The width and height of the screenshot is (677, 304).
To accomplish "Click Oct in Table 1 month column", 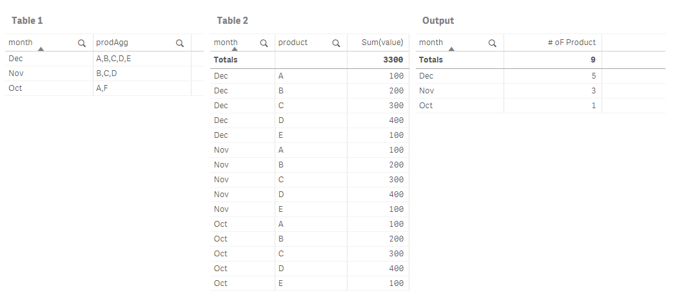I will coord(15,88).
